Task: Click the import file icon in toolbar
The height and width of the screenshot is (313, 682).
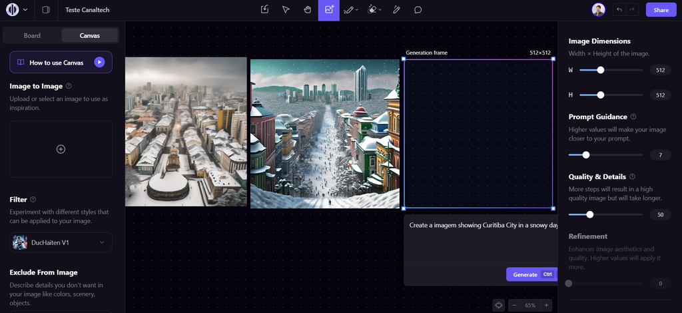Action: click(x=264, y=10)
